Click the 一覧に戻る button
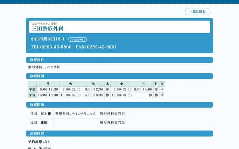 [x=197, y=12]
